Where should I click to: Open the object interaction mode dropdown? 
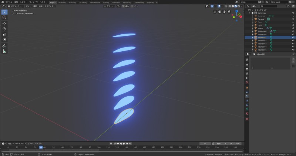point(16,6)
